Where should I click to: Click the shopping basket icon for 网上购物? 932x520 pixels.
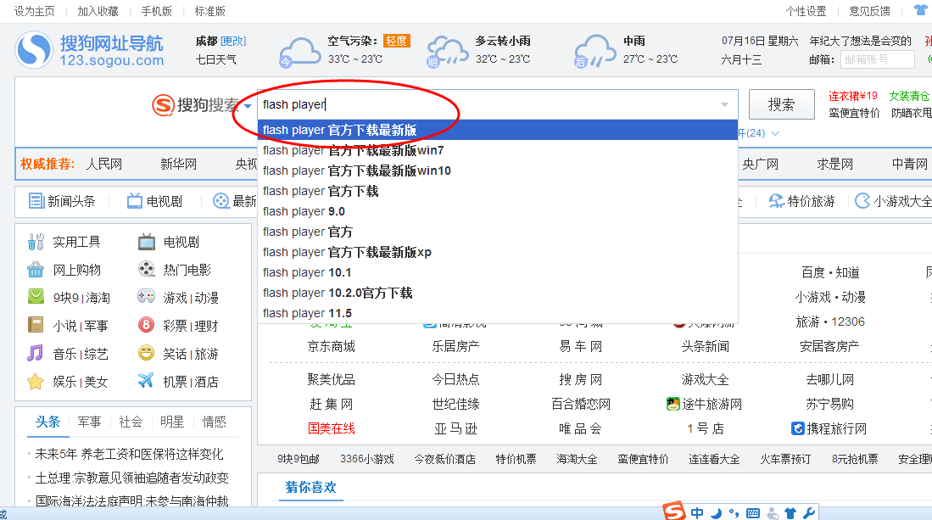click(x=36, y=270)
